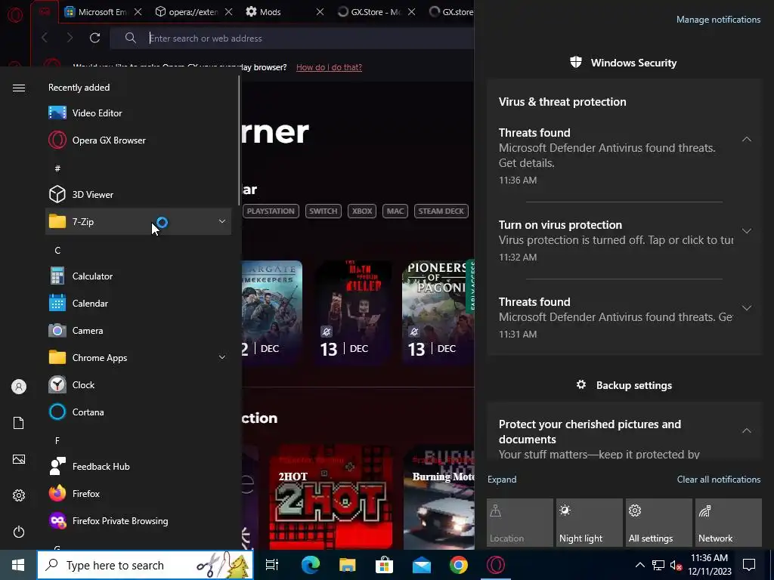The height and width of the screenshot is (580, 774).
Task: Open the Calculator app
Action: (x=138, y=276)
